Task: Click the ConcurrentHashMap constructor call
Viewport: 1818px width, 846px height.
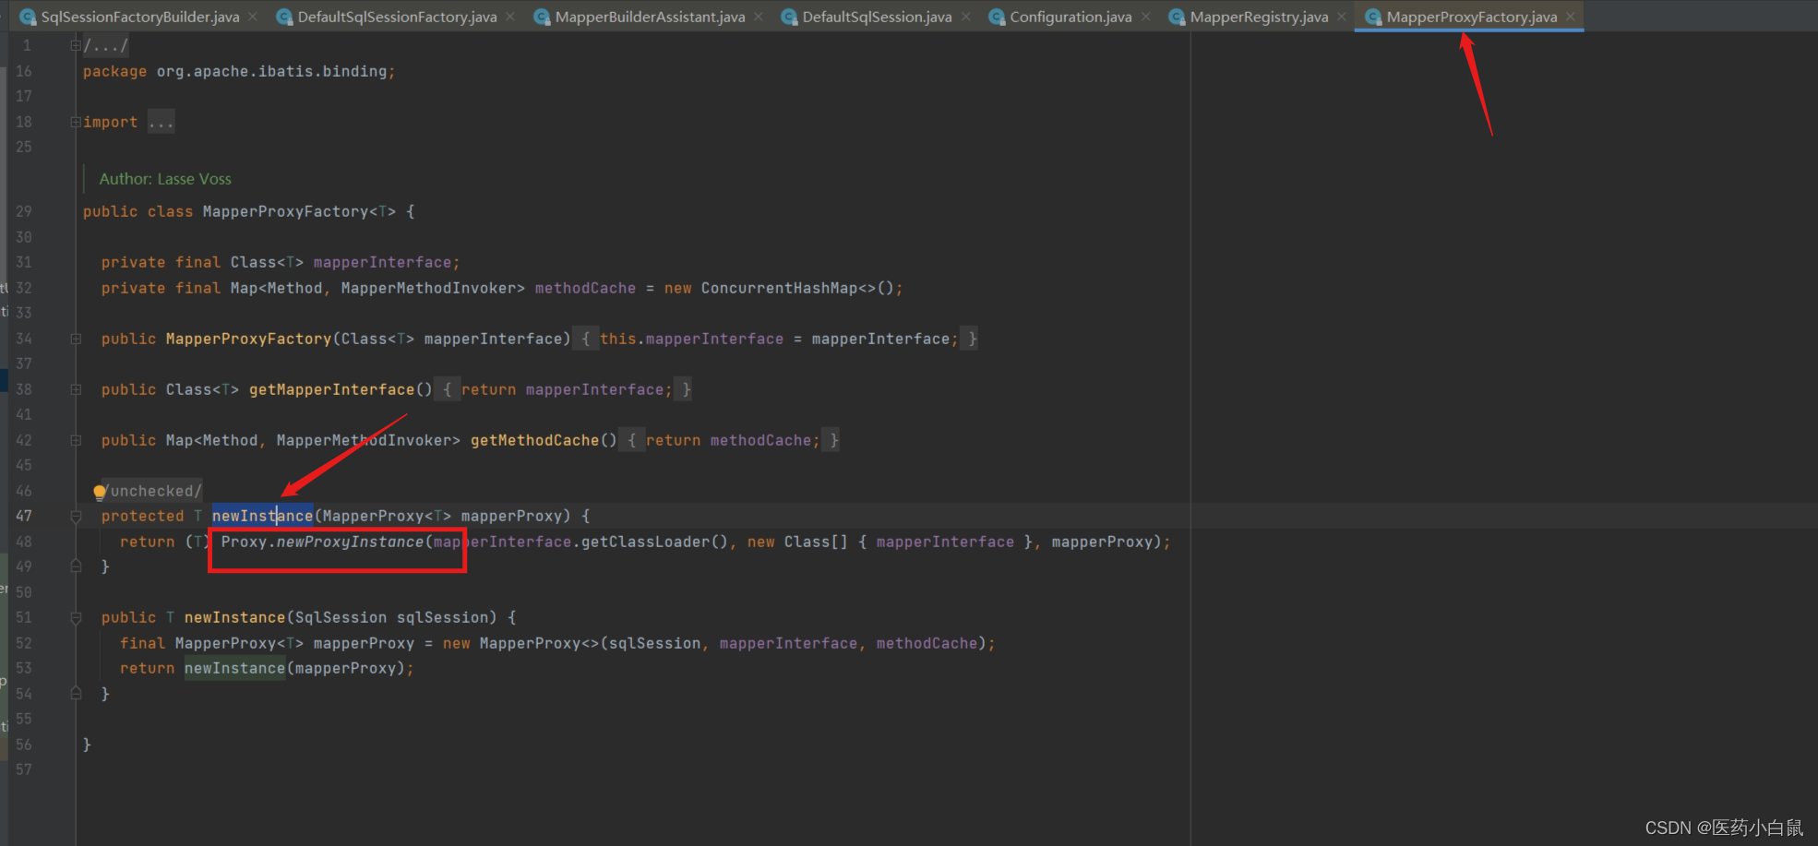Action: [x=797, y=288]
